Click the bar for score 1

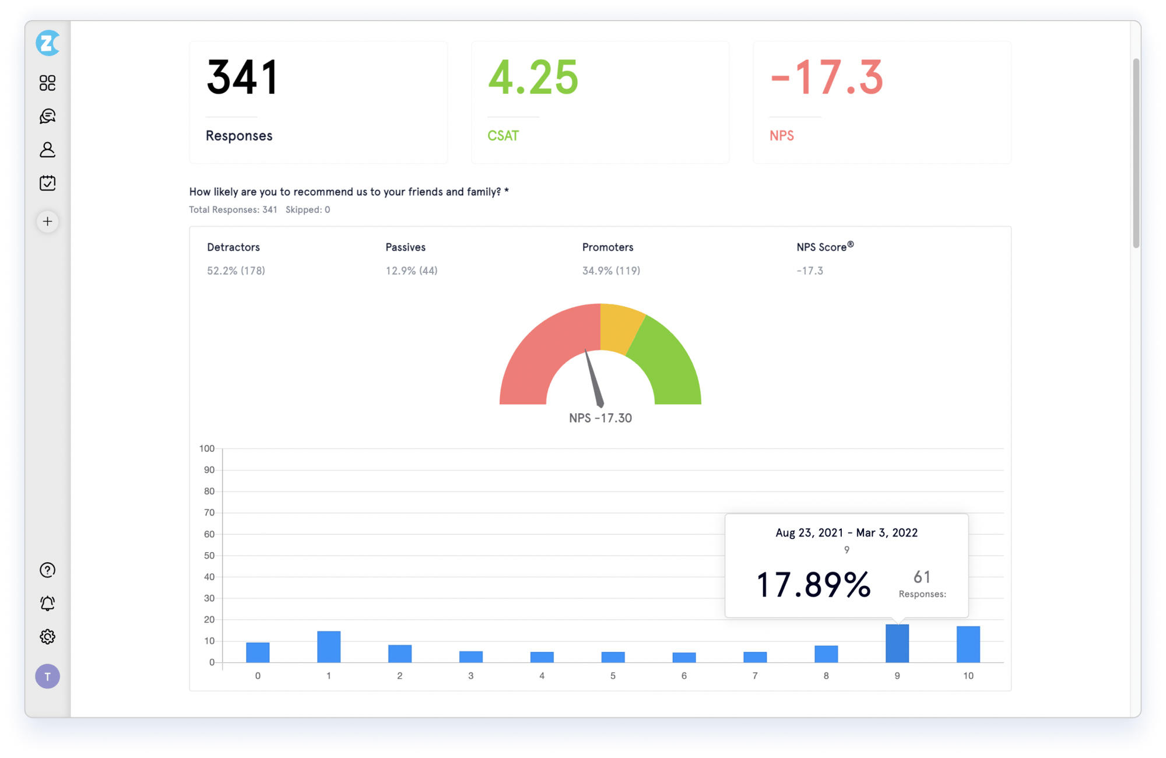click(x=329, y=647)
